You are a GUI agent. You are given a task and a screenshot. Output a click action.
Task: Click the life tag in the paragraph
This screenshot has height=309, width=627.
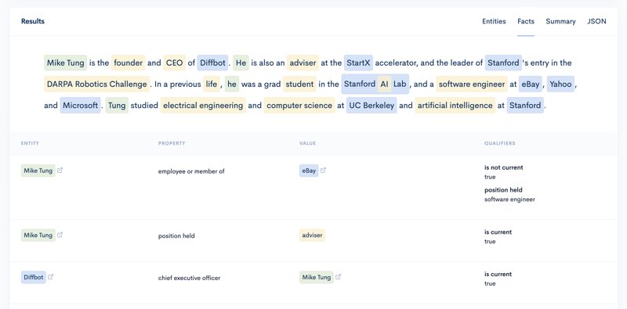[x=212, y=84]
